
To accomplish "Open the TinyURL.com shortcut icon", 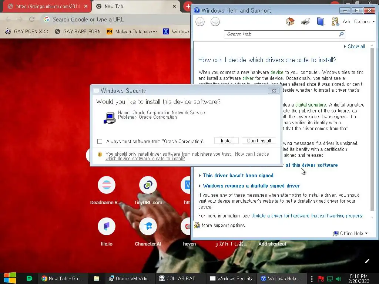I will click(x=148, y=185).
